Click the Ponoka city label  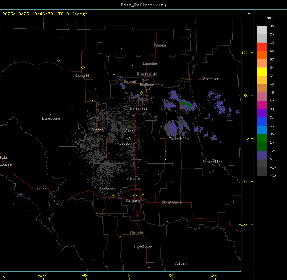(160, 45)
